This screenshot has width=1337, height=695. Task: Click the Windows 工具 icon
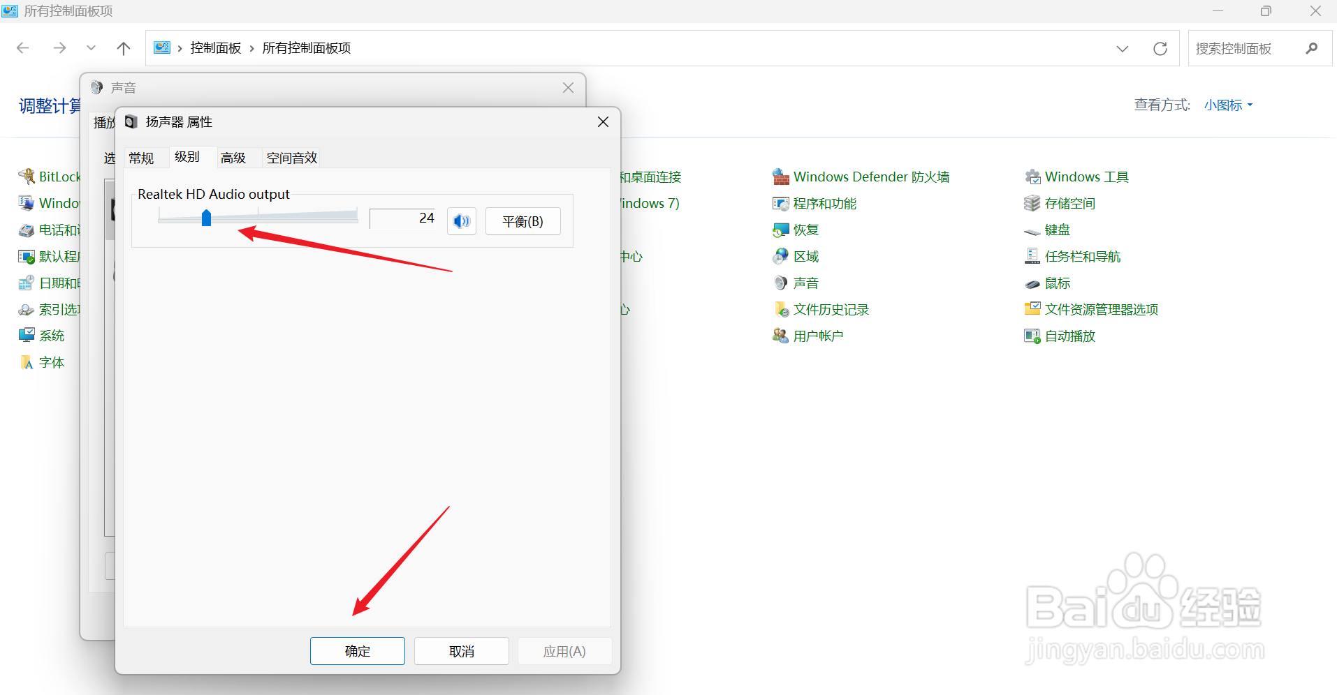1032,177
